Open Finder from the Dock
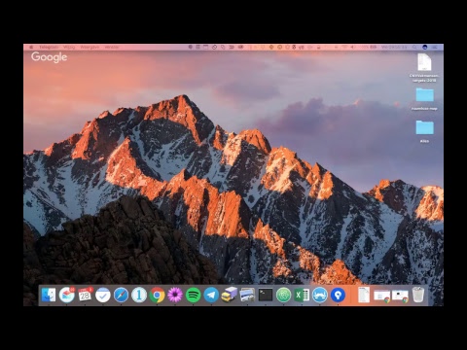The height and width of the screenshot is (350, 467). point(49,296)
